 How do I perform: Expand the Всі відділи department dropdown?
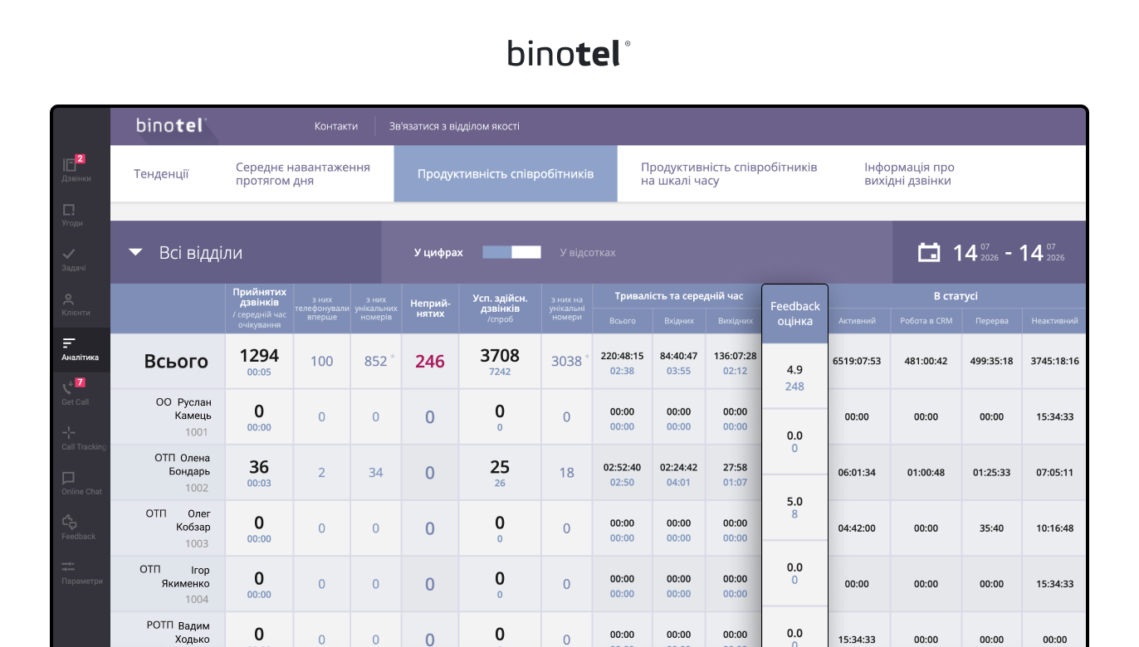[185, 253]
